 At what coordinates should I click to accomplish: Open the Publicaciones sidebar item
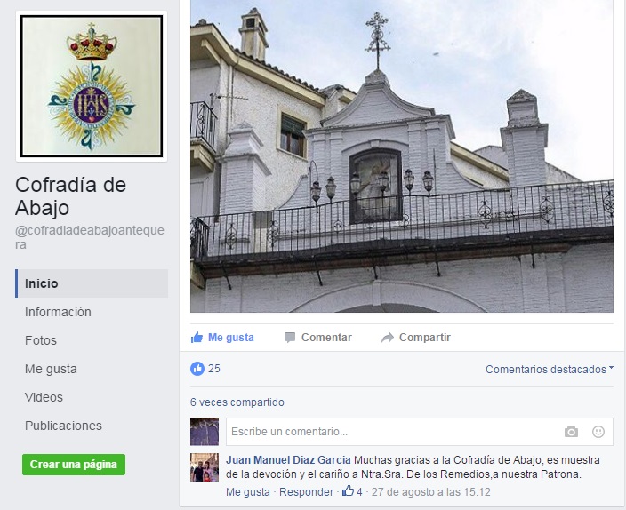(63, 426)
